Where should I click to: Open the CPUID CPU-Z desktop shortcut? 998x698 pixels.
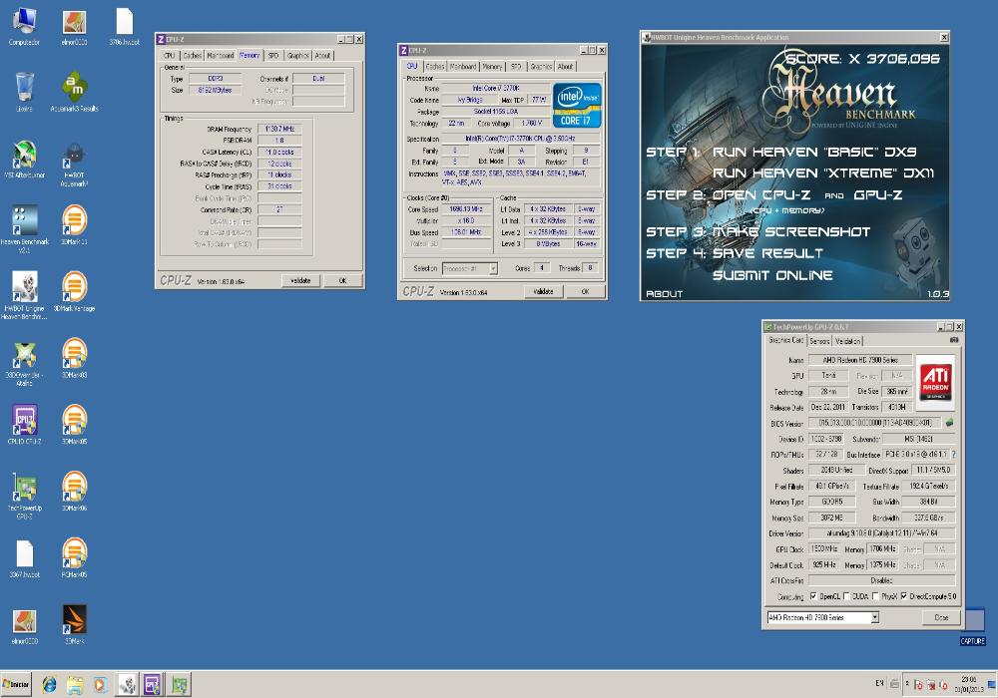pyautogui.click(x=24, y=423)
